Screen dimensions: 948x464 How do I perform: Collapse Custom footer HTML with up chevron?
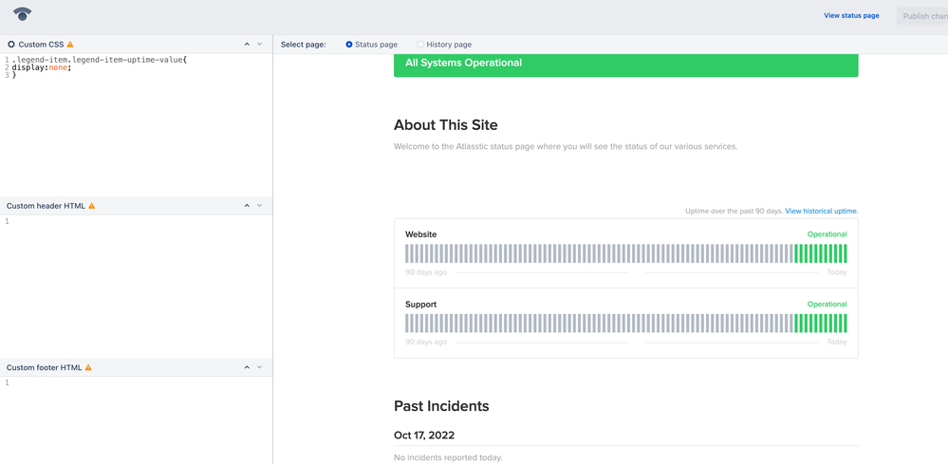tap(247, 367)
